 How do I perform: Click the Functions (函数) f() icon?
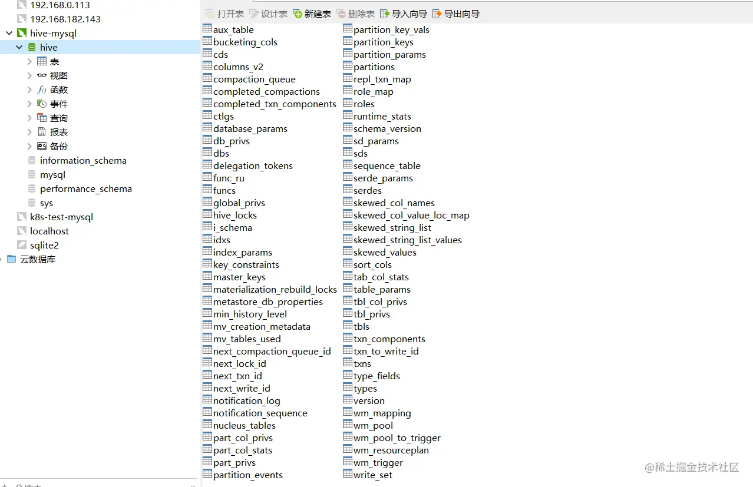[42, 90]
